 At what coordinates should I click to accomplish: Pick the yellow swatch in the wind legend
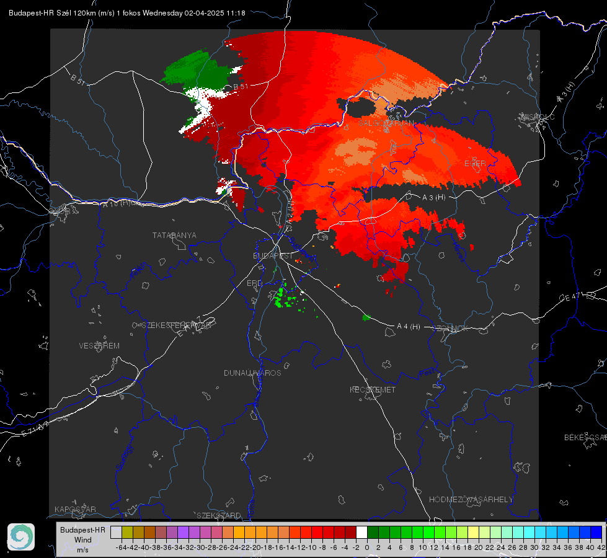pyautogui.click(x=473, y=532)
